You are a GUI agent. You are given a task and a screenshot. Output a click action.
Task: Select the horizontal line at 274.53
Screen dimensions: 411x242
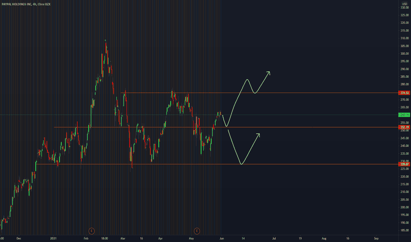(259, 93)
